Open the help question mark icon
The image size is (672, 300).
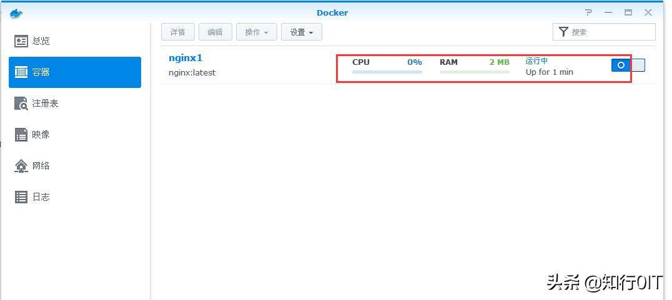coord(588,13)
